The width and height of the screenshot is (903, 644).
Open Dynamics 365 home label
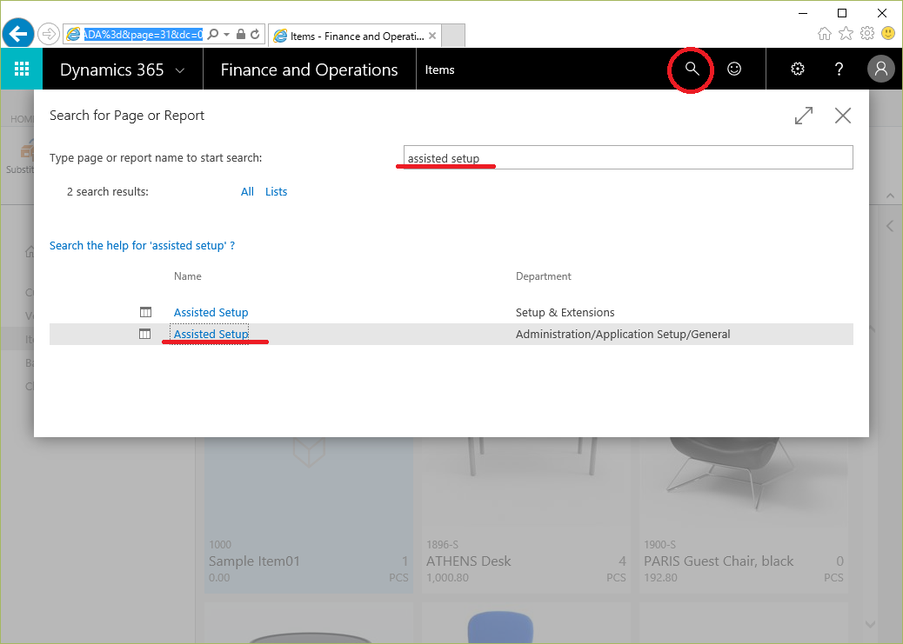coord(111,70)
